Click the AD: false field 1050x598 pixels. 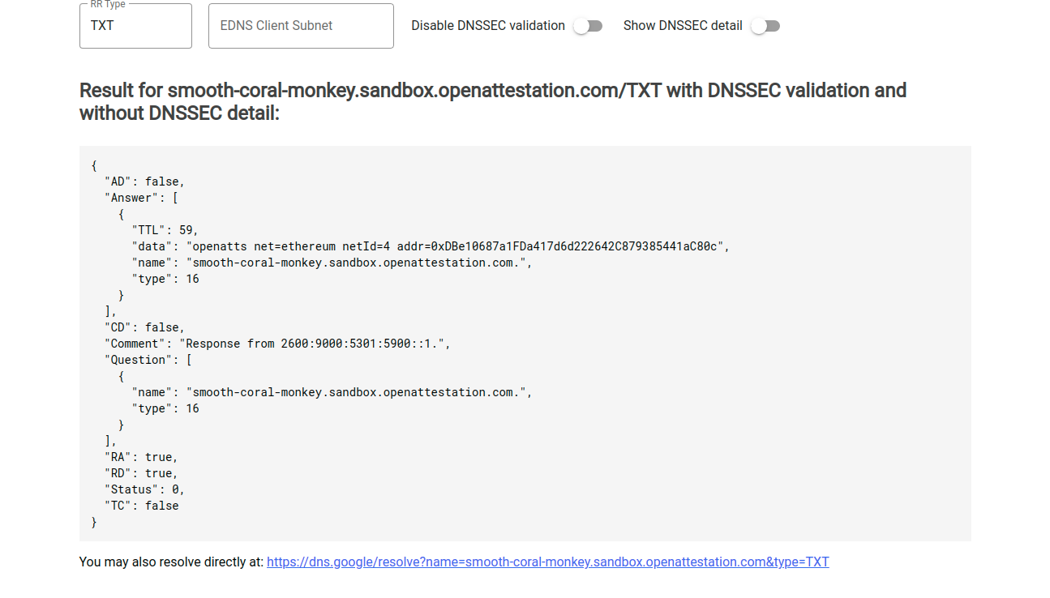coord(142,181)
